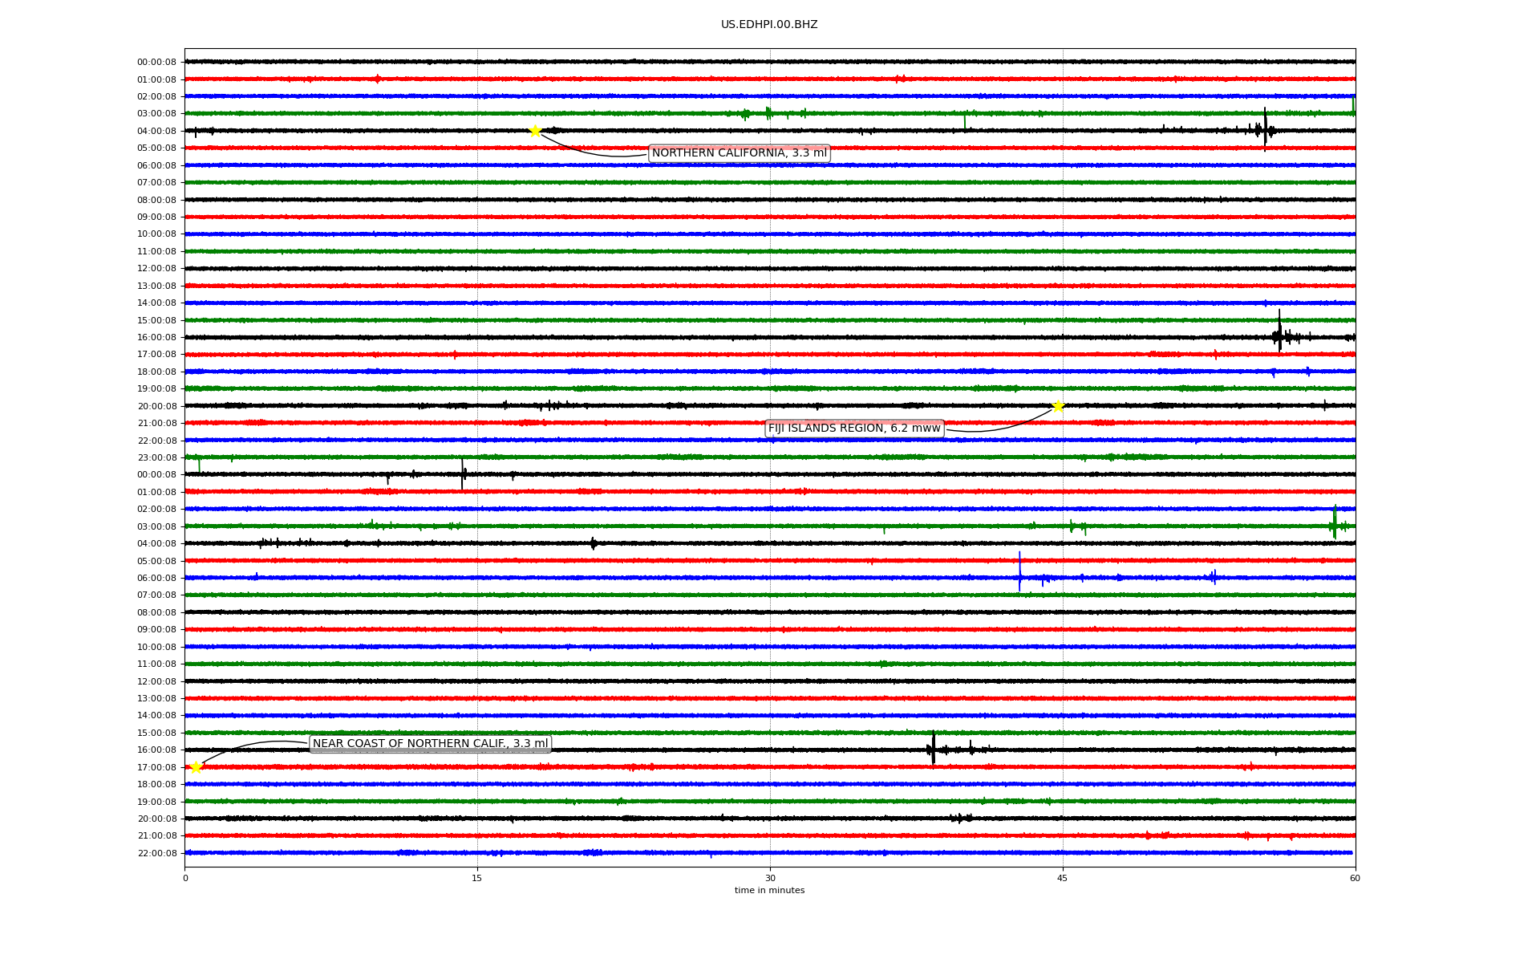1540x963 pixels.
Task: Click the green burst at the end of the 03:00:08 trace
Action: click(x=1334, y=523)
